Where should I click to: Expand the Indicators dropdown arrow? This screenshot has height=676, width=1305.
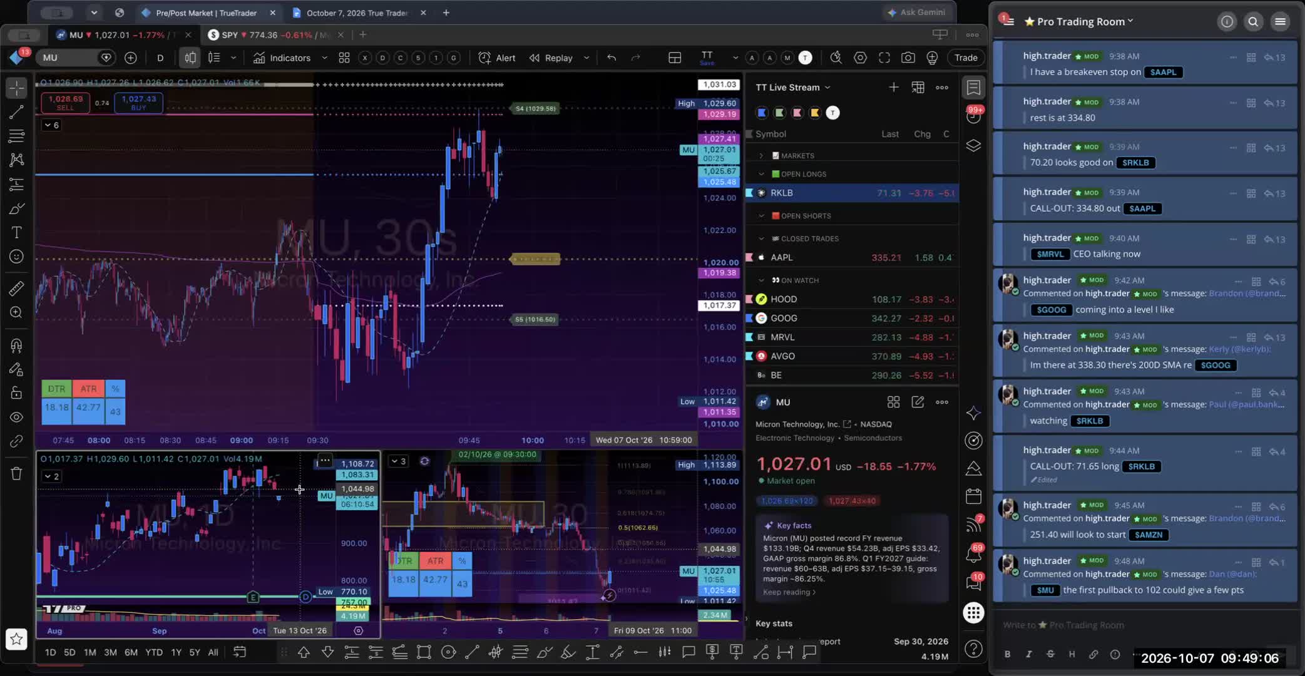(324, 58)
